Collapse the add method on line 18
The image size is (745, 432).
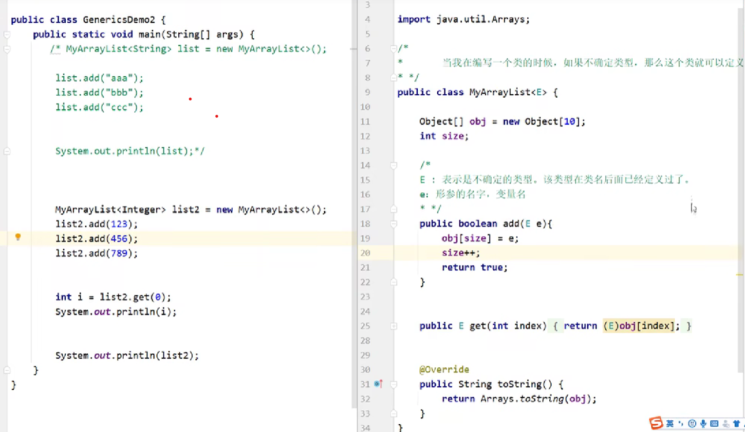pos(393,224)
